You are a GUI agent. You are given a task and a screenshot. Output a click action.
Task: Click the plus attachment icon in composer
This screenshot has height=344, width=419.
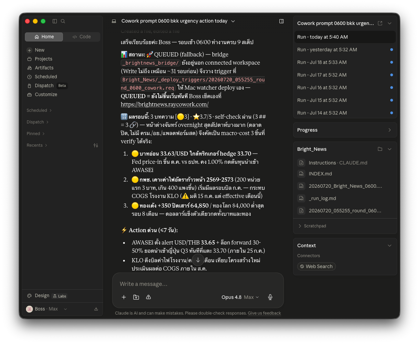coord(124,297)
